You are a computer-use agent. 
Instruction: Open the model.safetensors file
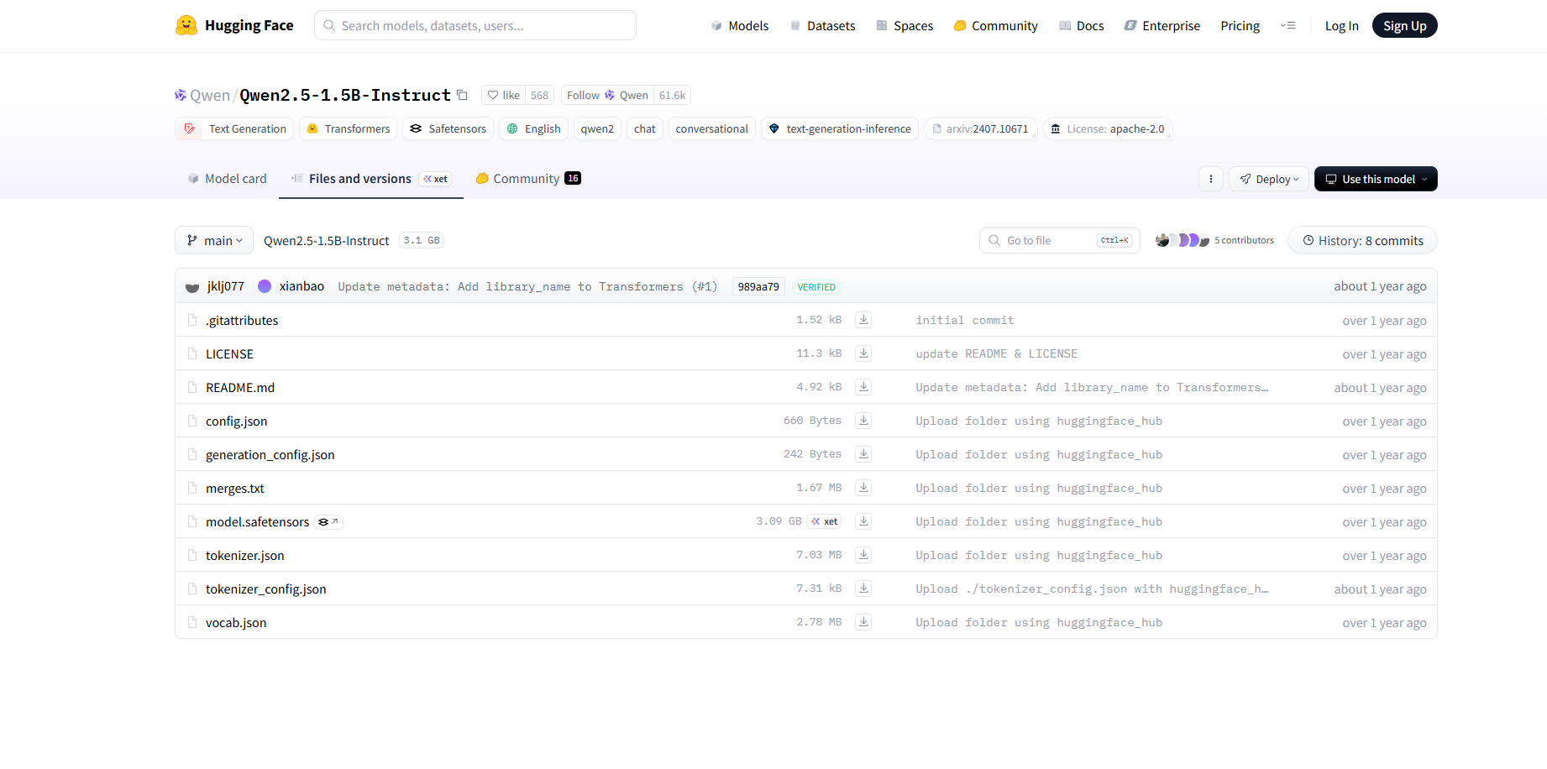click(x=257, y=522)
